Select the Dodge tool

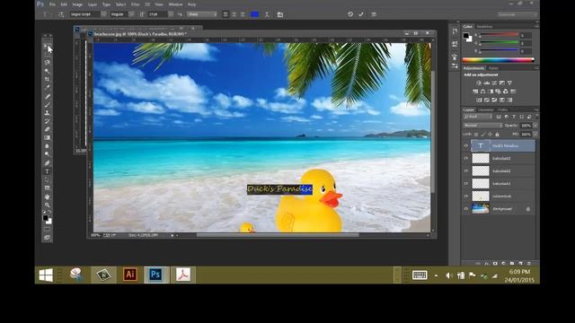[47, 154]
